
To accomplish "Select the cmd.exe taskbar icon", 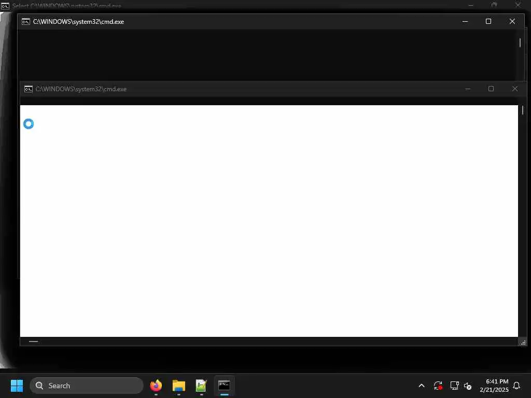I will tap(224, 386).
